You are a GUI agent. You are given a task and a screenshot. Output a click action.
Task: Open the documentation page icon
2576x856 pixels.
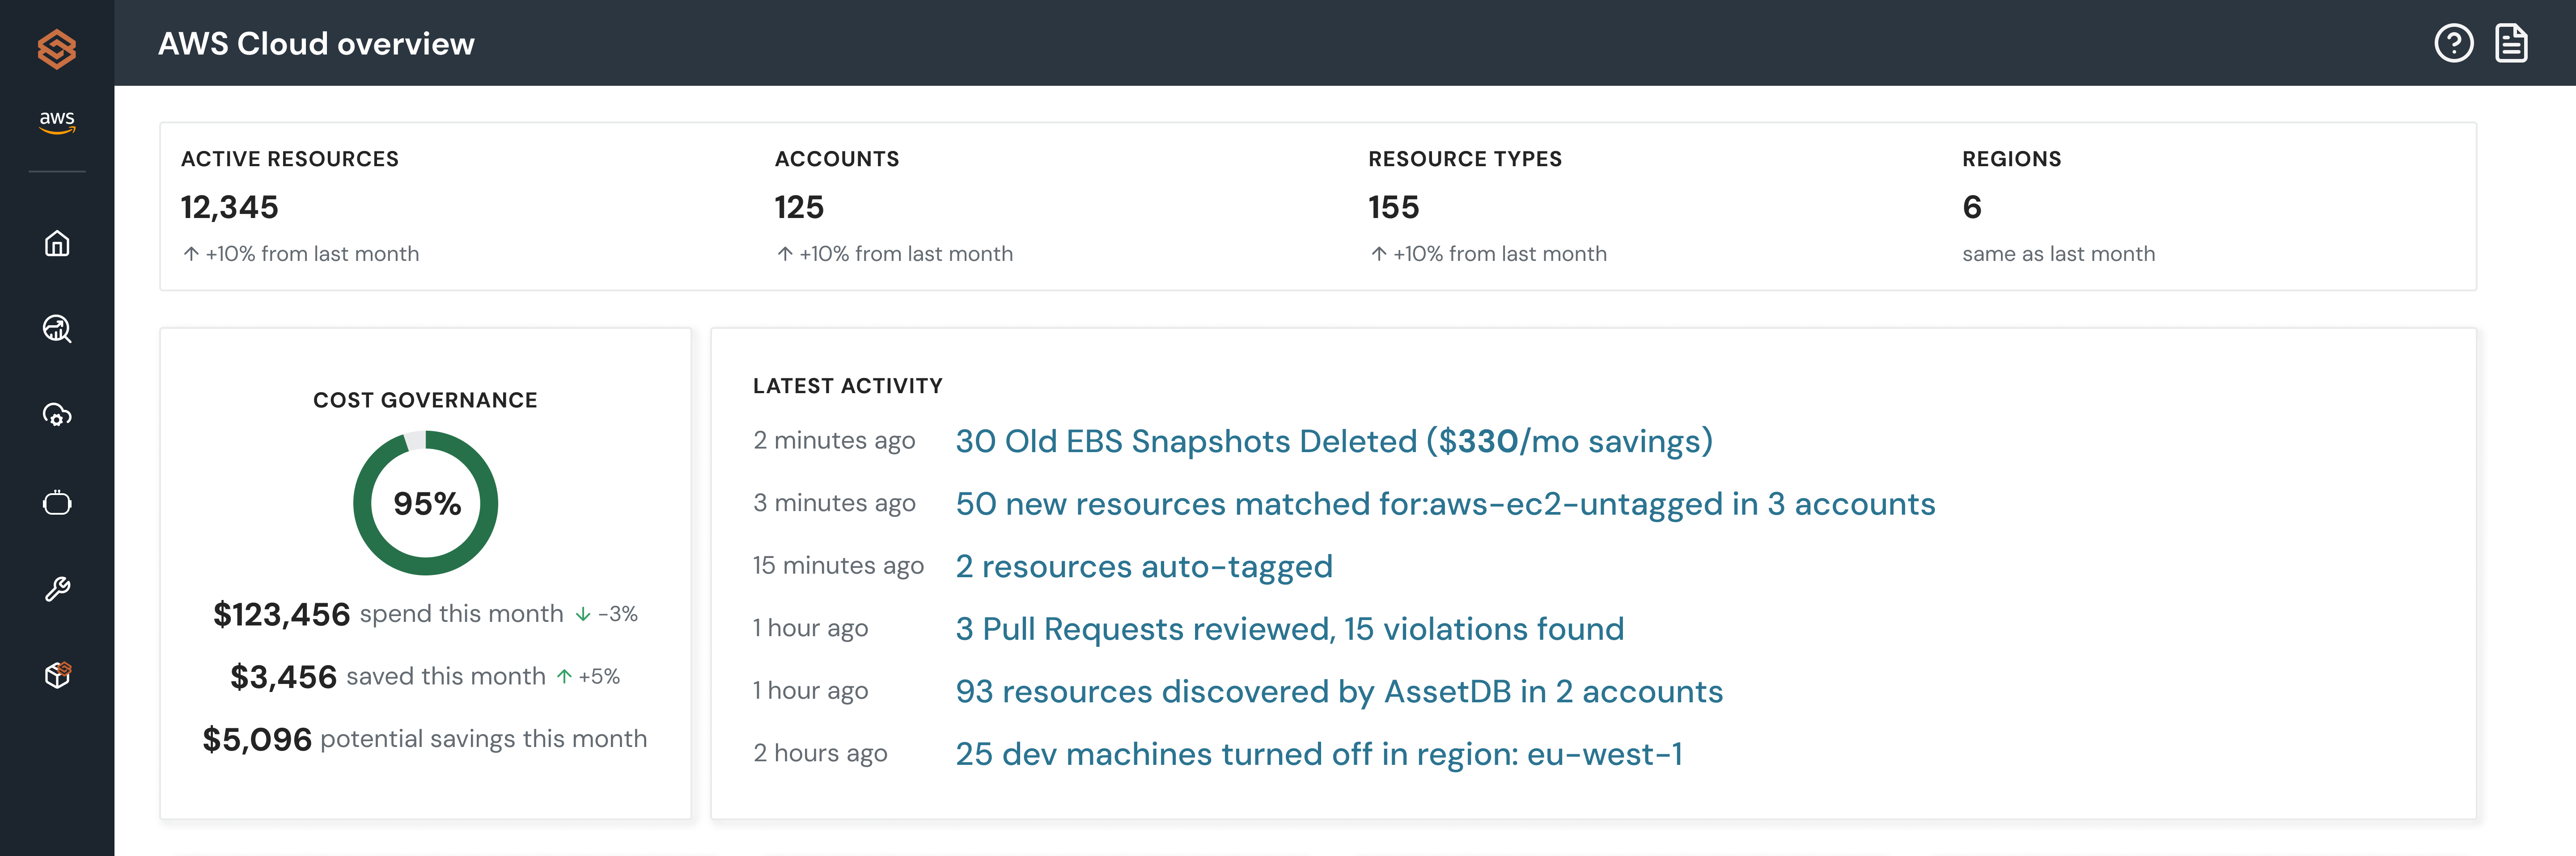[x=2511, y=43]
